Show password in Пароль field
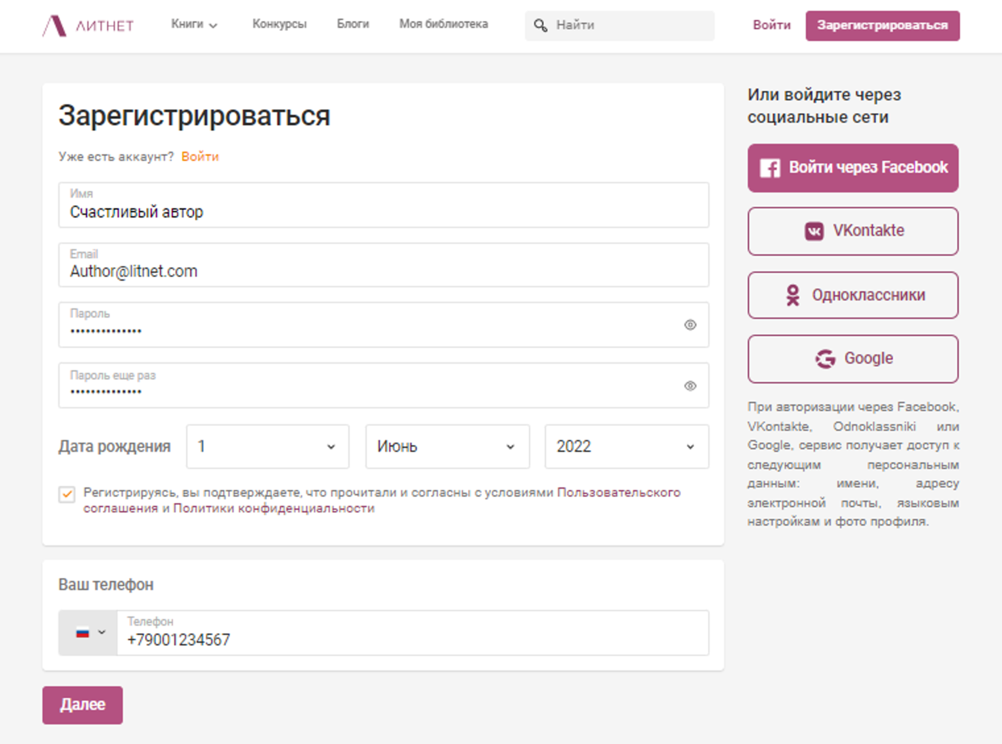 (x=690, y=325)
